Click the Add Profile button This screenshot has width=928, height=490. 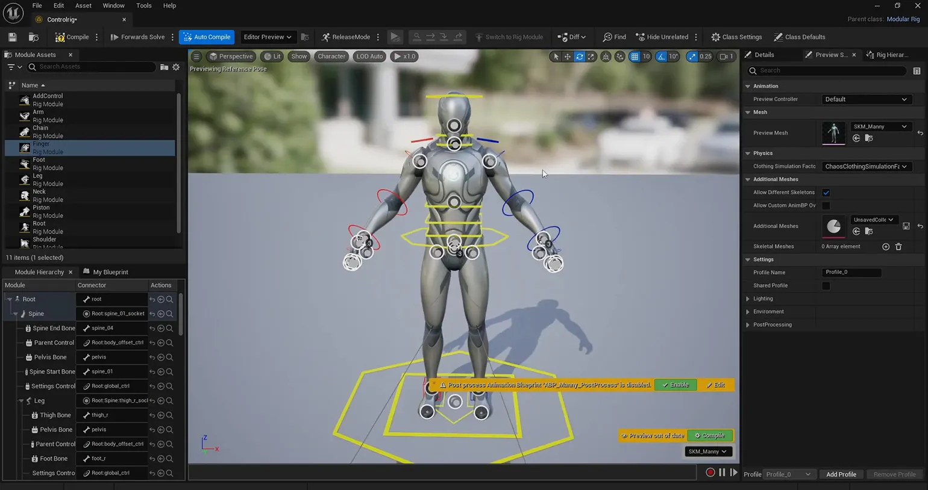pyautogui.click(x=841, y=474)
